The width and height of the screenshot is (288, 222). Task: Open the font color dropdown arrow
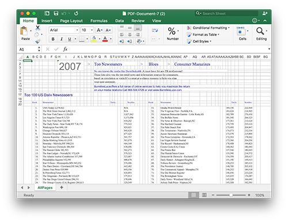coord(111,39)
